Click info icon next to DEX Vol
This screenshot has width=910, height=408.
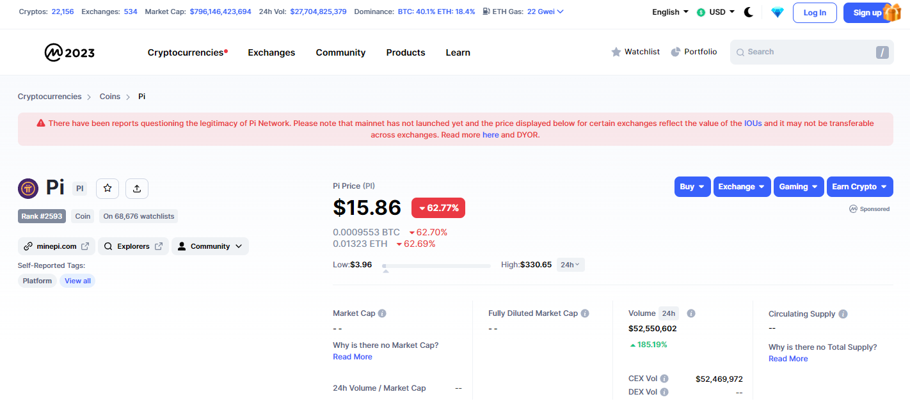coord(664,392)
